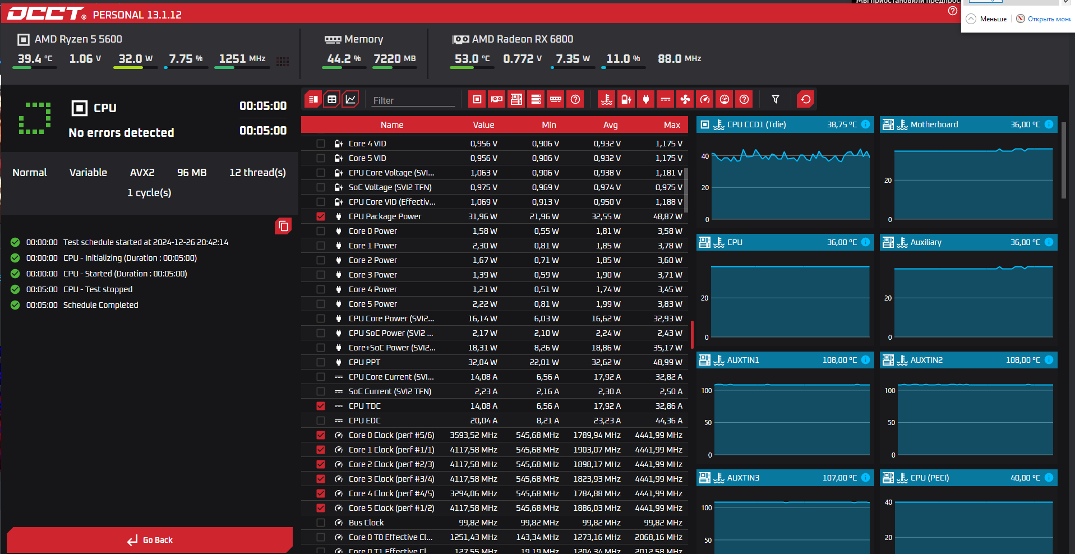Sort table by the Min column header
This screenshot has height=554, width=1075.
pyautogui.click(x=549, y=125)
